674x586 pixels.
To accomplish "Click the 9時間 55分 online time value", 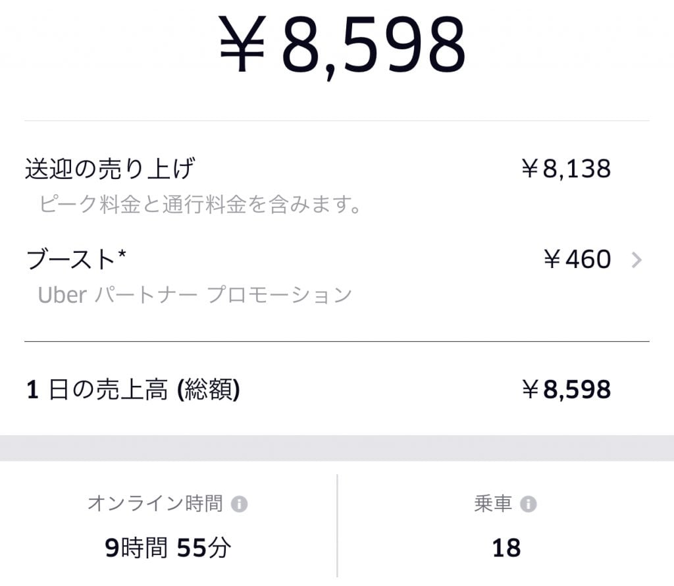I will 168,548.
